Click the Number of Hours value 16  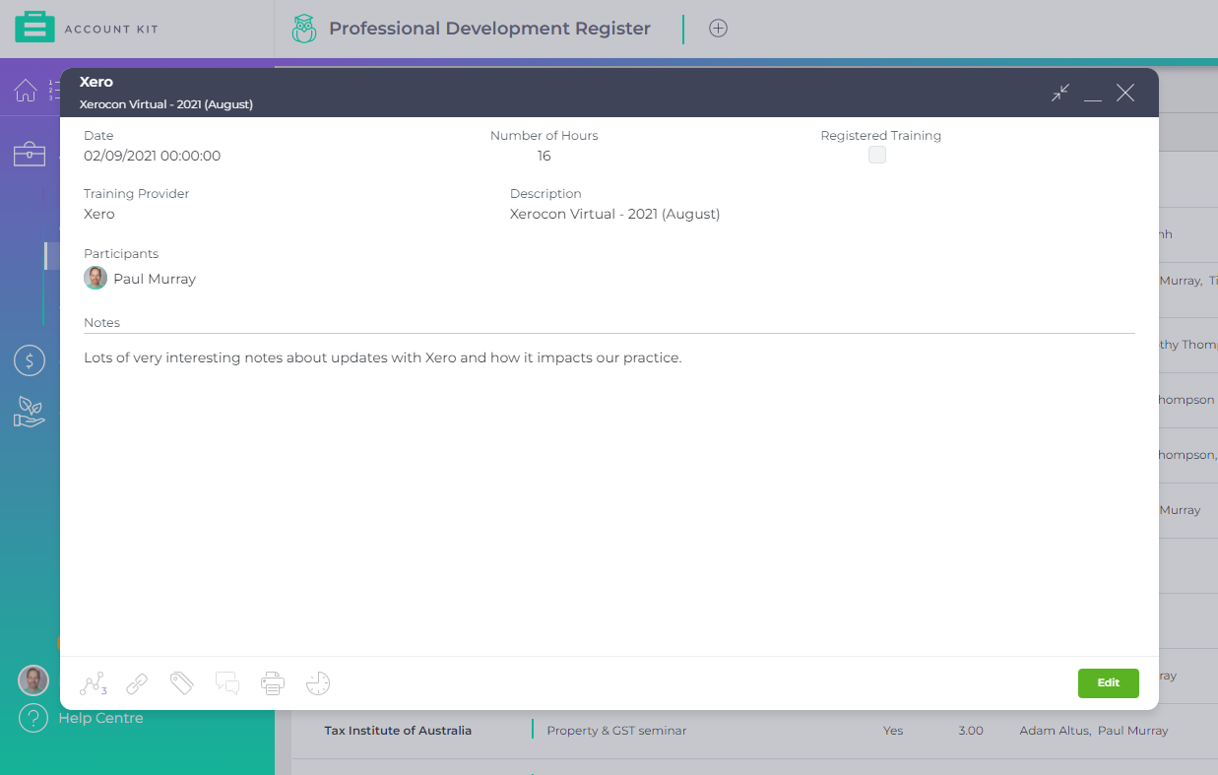[x=545, y=156]
